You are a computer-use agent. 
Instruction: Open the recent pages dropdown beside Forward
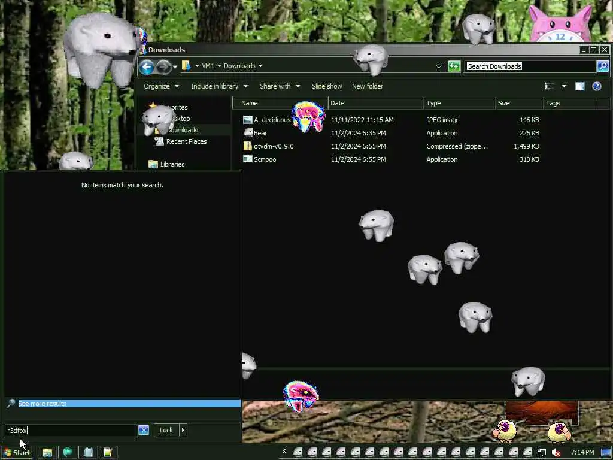coord(175,67)
